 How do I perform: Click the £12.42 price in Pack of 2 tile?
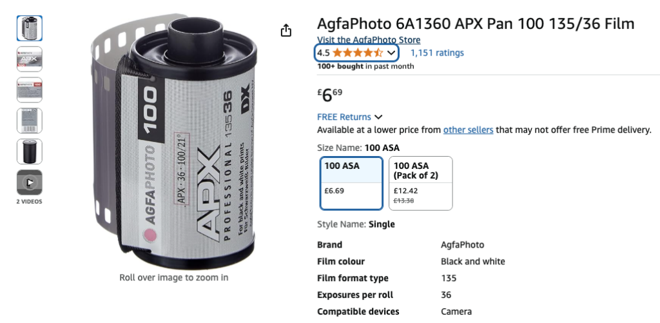405,191
